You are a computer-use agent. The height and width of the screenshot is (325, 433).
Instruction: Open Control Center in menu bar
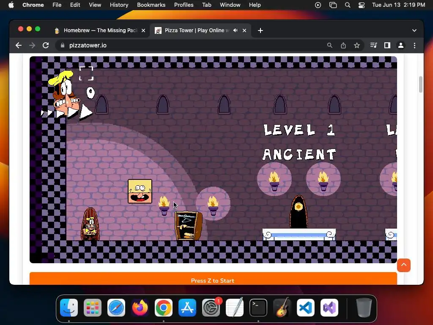click(362, 5)
